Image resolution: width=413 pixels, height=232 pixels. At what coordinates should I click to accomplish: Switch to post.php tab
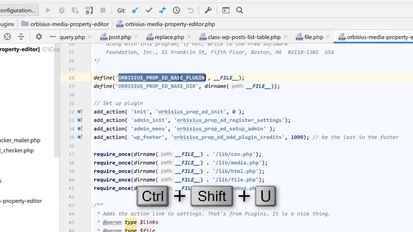tap(116, 37)
